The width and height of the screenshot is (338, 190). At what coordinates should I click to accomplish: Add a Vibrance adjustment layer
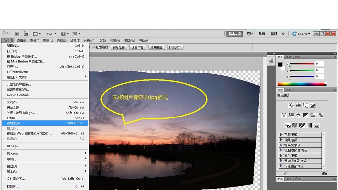coord(284,115)
